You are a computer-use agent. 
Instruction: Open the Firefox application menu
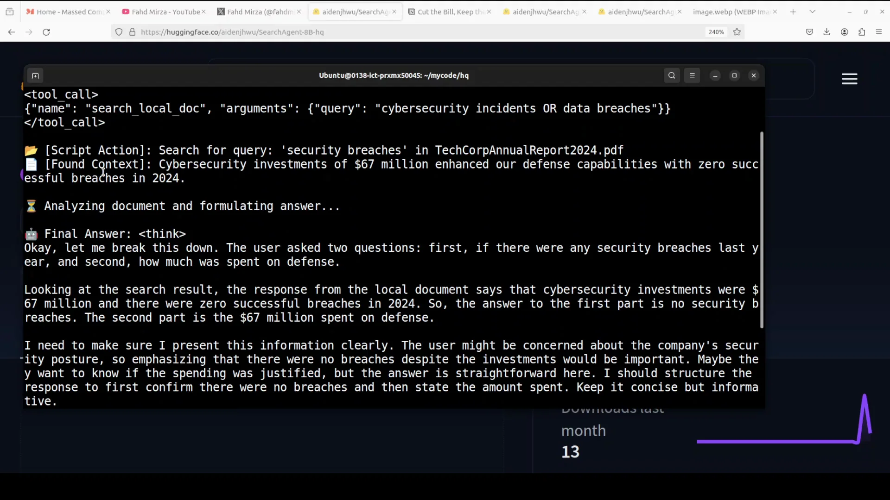(879, 32)
